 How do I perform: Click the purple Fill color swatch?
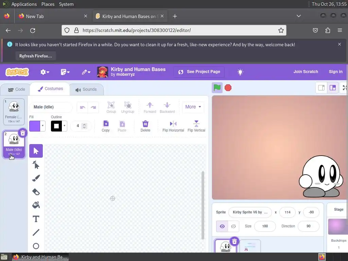[x=35, y=126]
